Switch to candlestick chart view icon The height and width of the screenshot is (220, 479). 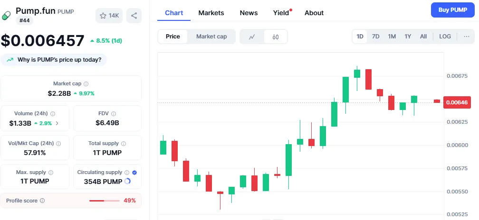click(276, 37)
